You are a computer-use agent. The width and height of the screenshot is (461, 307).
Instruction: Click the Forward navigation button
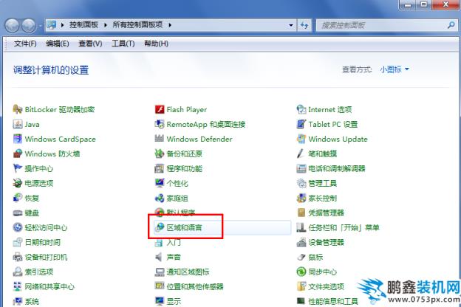click(29, 26)
